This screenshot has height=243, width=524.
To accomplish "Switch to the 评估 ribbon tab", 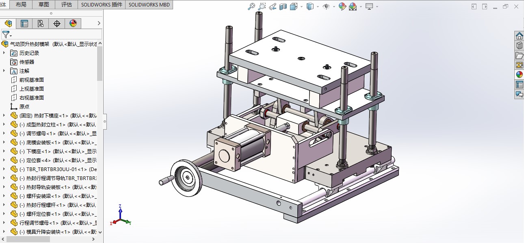I will tap(66, 5).
